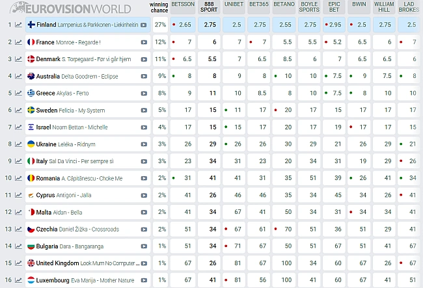Click the Luxembourg flag icon
Screen dimensions: 423x288
coord(31,280)
